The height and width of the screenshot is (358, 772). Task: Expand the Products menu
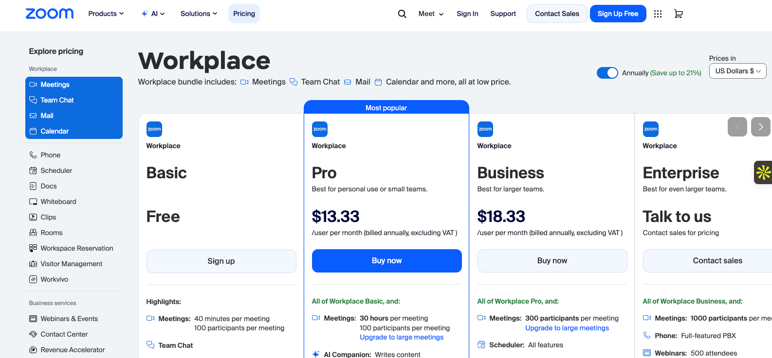(106, 14)
